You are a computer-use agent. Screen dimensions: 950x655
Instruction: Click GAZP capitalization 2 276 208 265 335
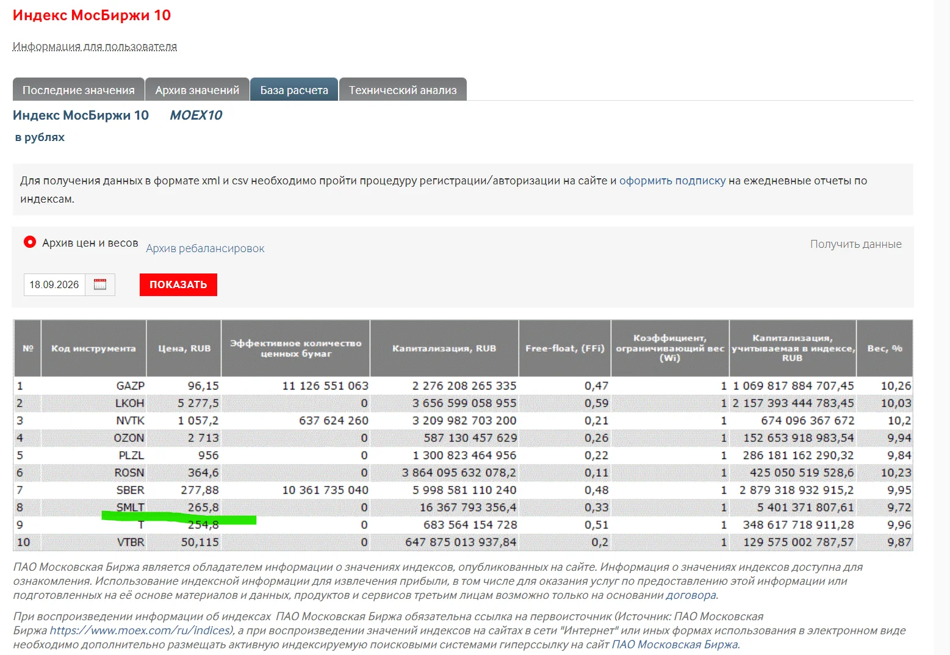pos(464,386)
